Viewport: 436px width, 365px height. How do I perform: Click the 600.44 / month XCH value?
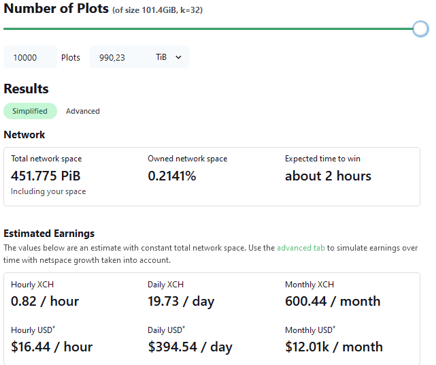(333, 301)
